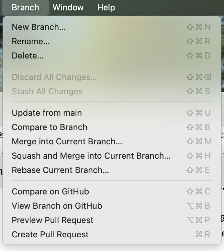Close the Branch menu via its title
Viewport: 224px width, 251px height.
coord(26,7)
